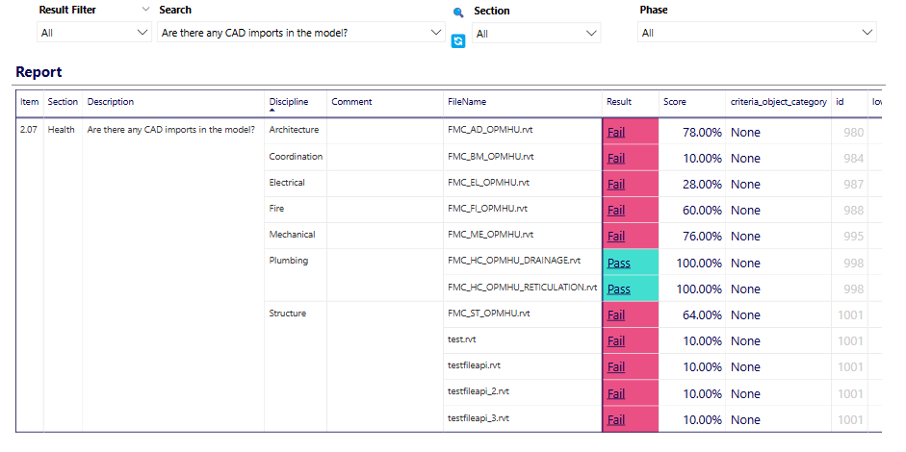Open the Fail link for FMC_AD_OPMHU.rvt
The image size is (906, 452).
(616, 132)
